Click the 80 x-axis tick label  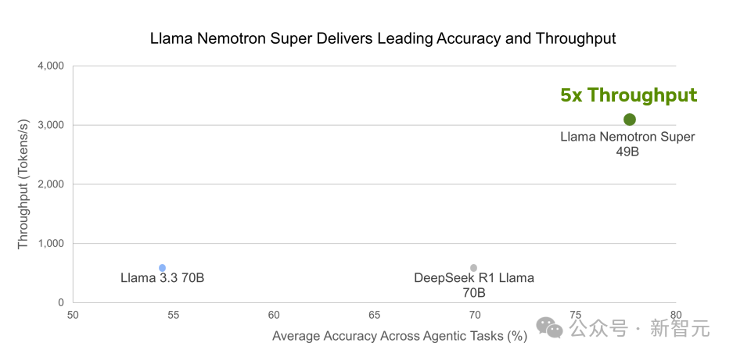675,315
